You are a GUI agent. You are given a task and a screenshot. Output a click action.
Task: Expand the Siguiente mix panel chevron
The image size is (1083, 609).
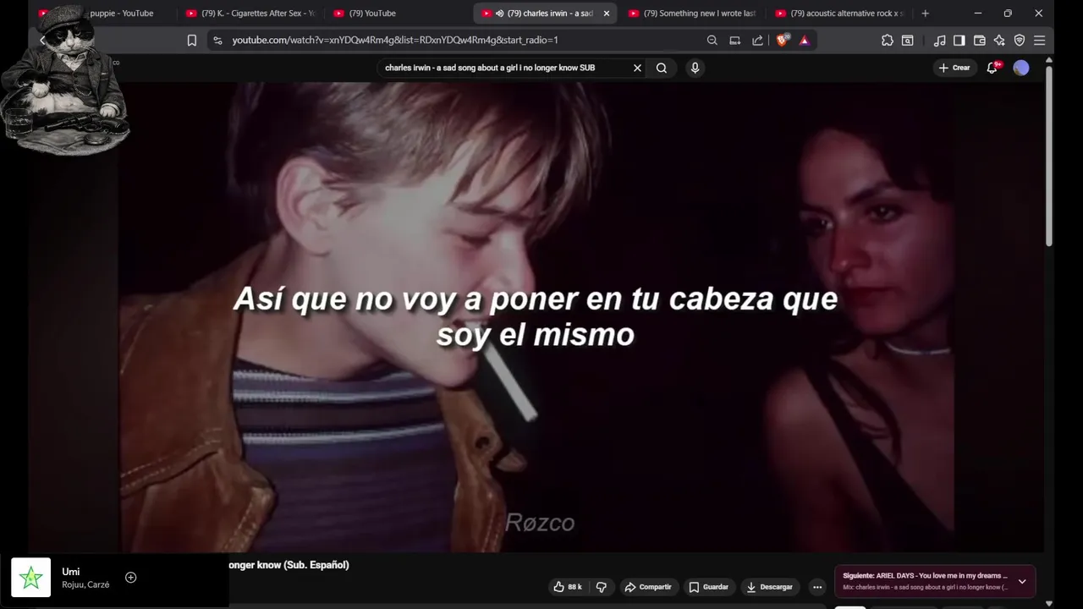[x=1022, y=581]
